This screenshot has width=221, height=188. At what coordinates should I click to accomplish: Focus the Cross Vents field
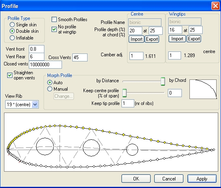[80, 57]
